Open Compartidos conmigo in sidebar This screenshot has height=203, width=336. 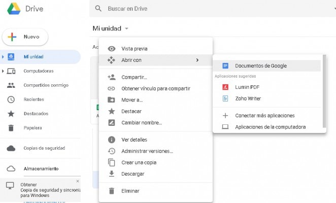coord(40,85)
